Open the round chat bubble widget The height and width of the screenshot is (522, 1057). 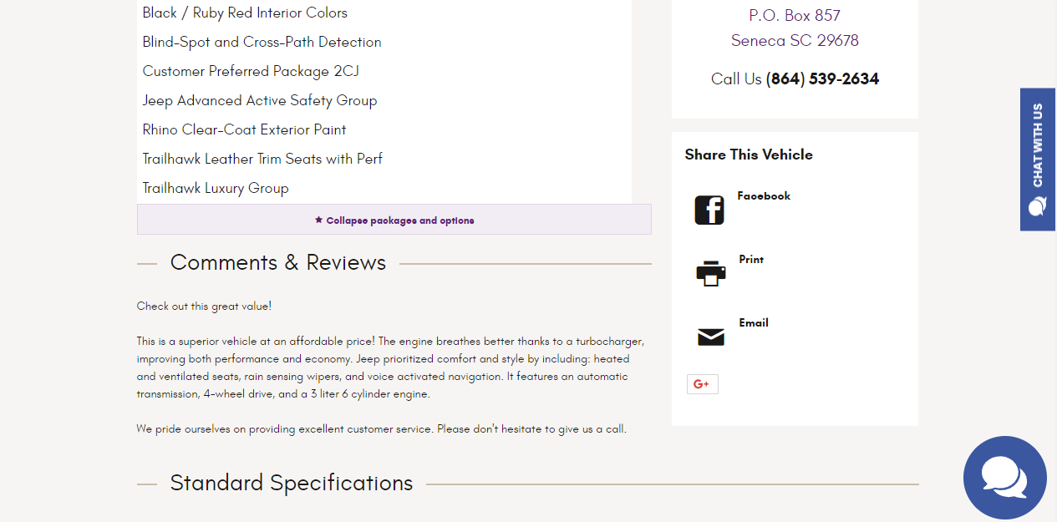pyautogui.click(x=1005, y=478)
